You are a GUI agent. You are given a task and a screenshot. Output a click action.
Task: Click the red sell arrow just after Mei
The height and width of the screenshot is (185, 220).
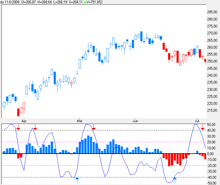[94, 128]
